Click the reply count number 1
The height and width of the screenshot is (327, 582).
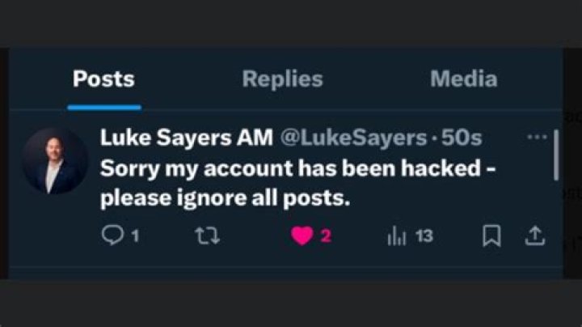[136, 236]
